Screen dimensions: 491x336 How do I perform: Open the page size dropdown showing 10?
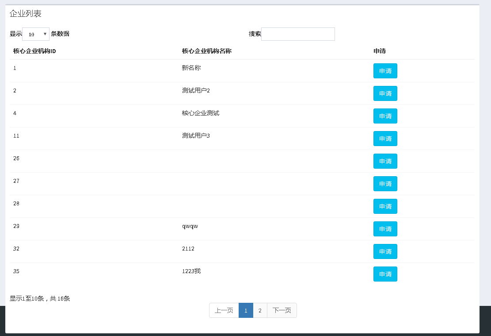coord(35,34)
